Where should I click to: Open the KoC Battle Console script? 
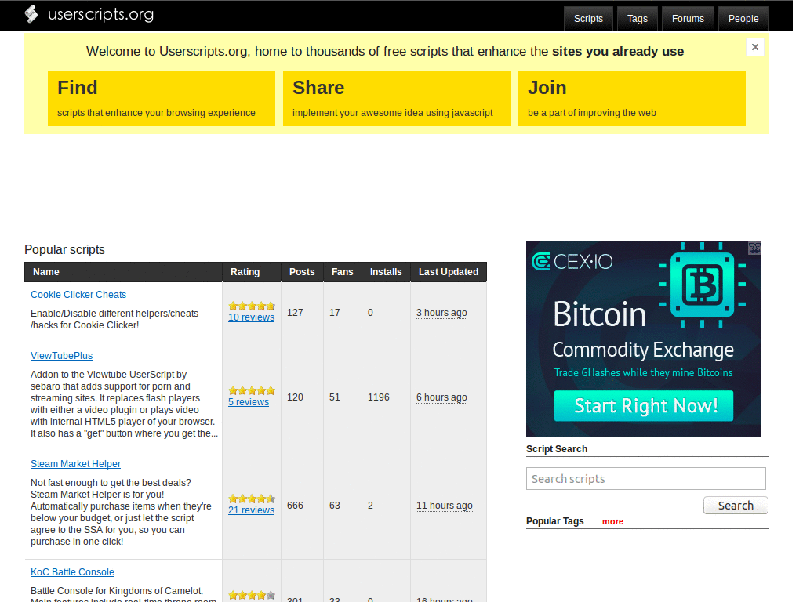(72, 571)
